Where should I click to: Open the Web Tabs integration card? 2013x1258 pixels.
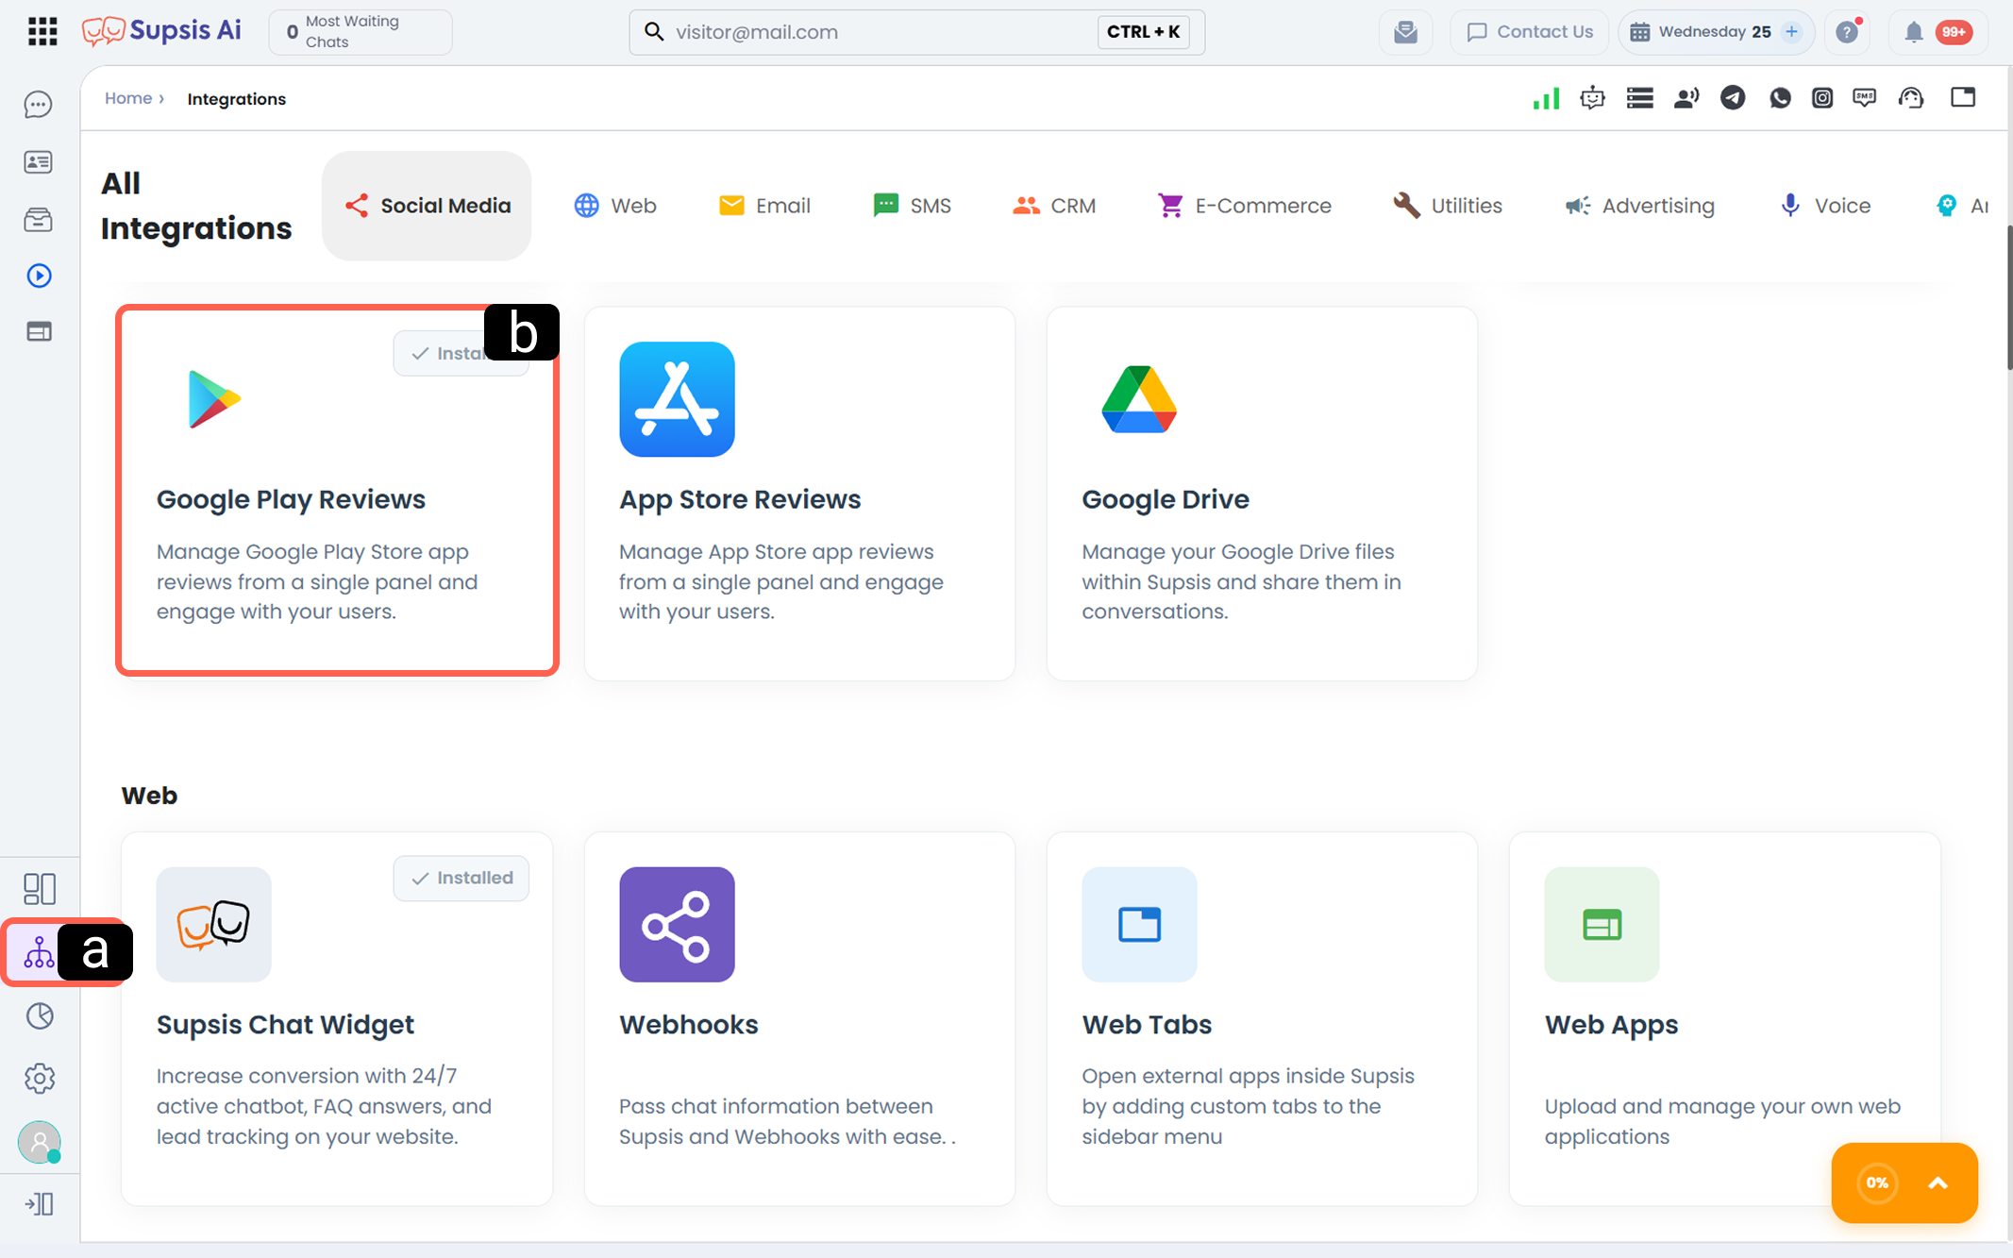pyautogui.click(x=1263, y=1018)
